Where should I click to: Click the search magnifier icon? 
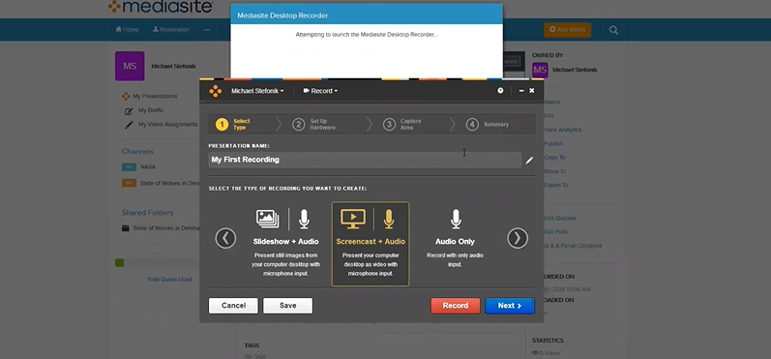point(613,30)
